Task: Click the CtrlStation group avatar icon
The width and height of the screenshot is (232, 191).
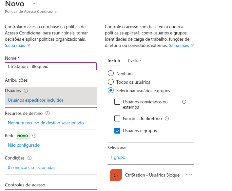Action: pyautogui.click(x=116, y=175)
